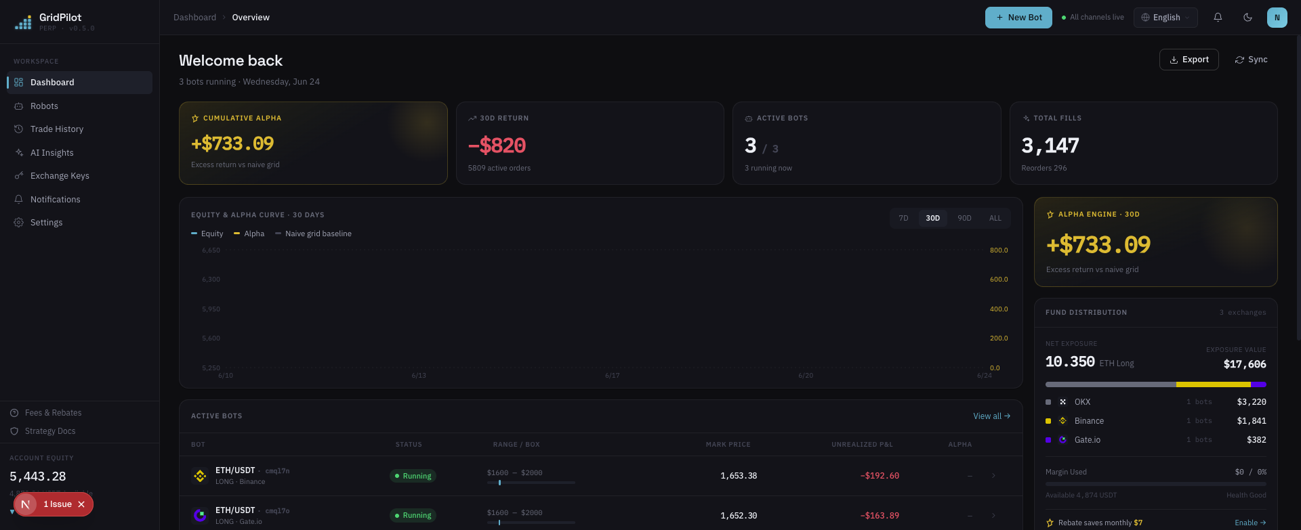
Task: Click the -$820 30D return value
Action: coord(497,146)
